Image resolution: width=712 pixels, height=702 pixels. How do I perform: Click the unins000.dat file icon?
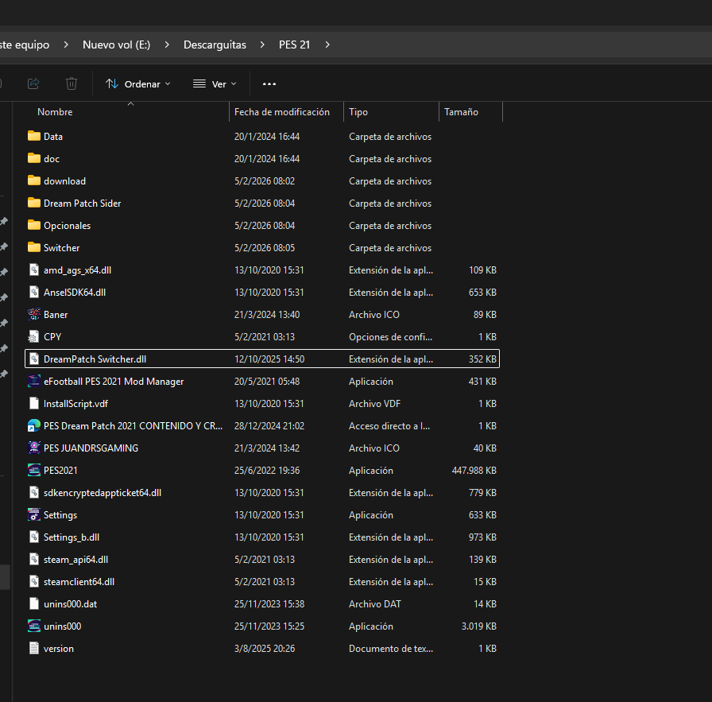point(34,604)
